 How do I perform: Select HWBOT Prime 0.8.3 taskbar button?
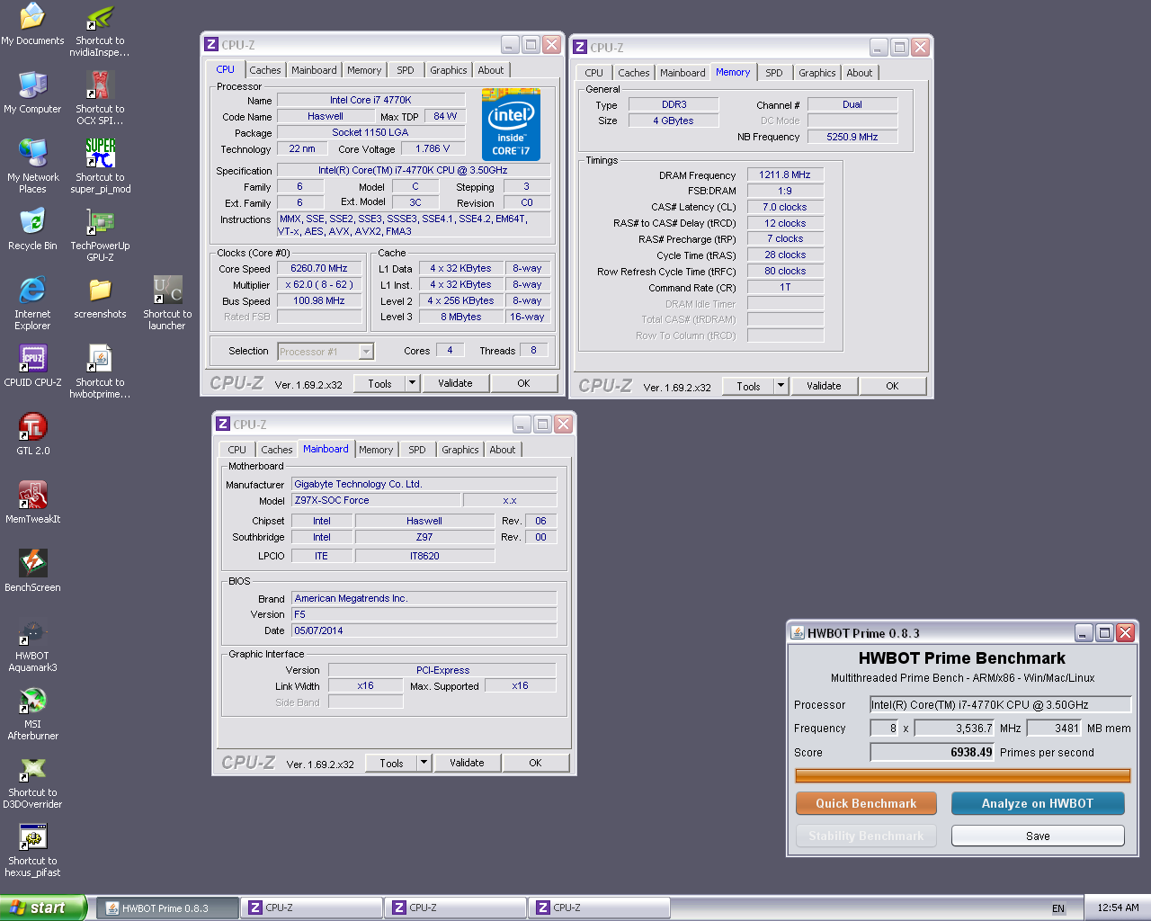click(168, 908)
